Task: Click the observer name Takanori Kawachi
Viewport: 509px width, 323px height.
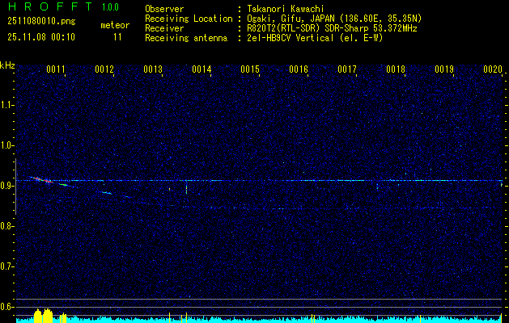Action: point(286,9)
